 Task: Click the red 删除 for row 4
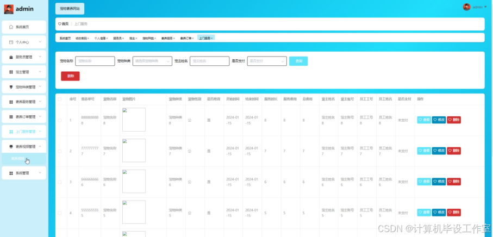tap(454, 212)
